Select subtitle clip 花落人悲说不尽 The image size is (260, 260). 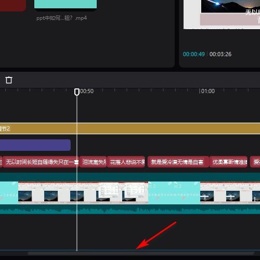coord(126,162)
